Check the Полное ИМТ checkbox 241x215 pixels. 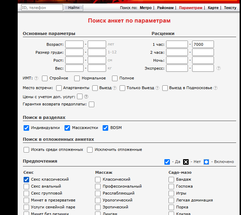click(115, 78)
